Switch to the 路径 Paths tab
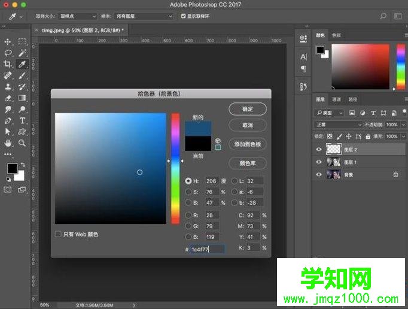This screenshot has width=408, height=309. 352,99
